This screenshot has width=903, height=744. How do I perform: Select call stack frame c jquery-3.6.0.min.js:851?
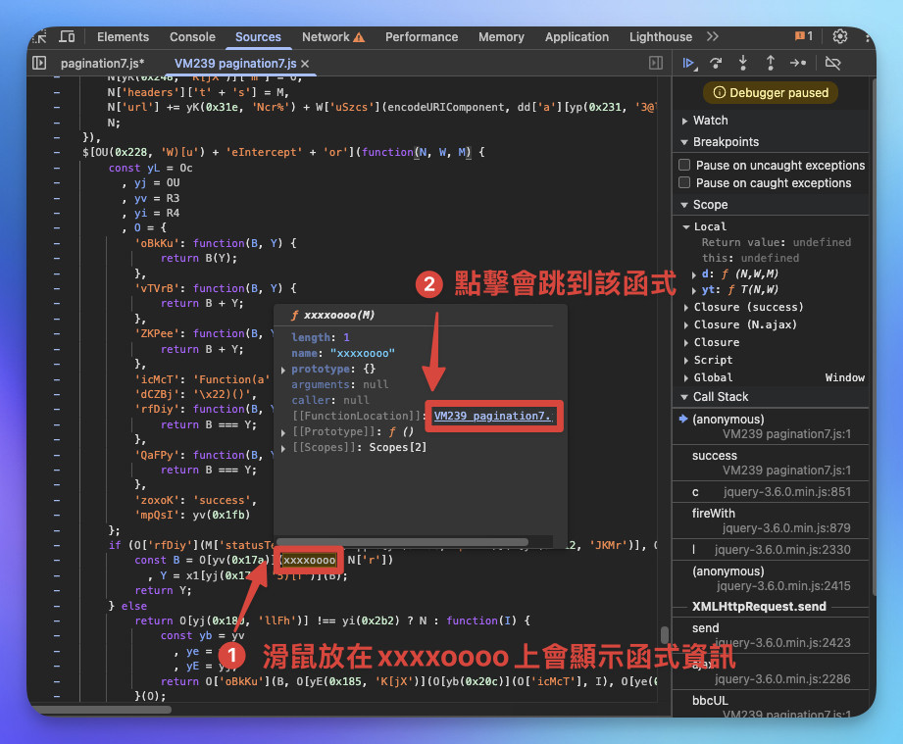(x=771, y=492)
